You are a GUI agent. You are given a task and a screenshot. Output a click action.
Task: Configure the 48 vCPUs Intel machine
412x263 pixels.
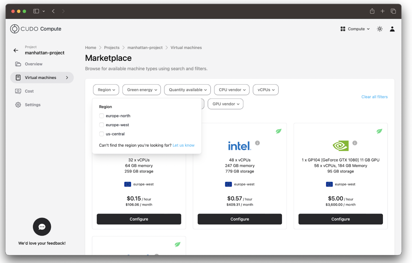240,219
